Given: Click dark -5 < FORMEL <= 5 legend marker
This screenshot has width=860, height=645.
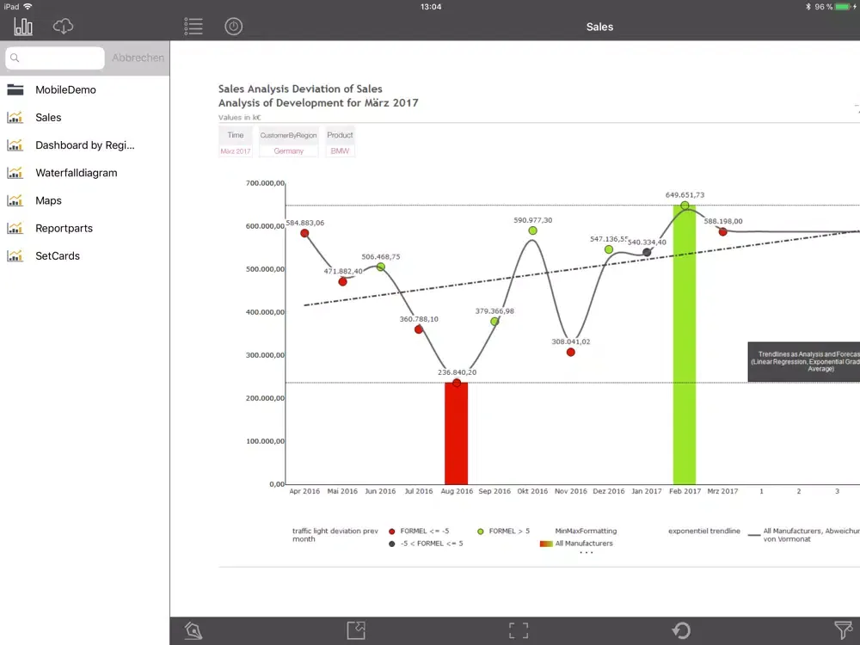Looking at the screenshot, I should pyautogui.click(x=391, y=544).
